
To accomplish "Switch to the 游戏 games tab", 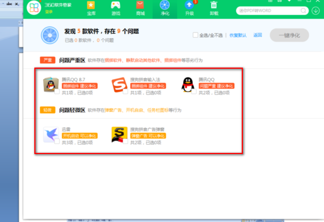I will click(x=116, y=9).
